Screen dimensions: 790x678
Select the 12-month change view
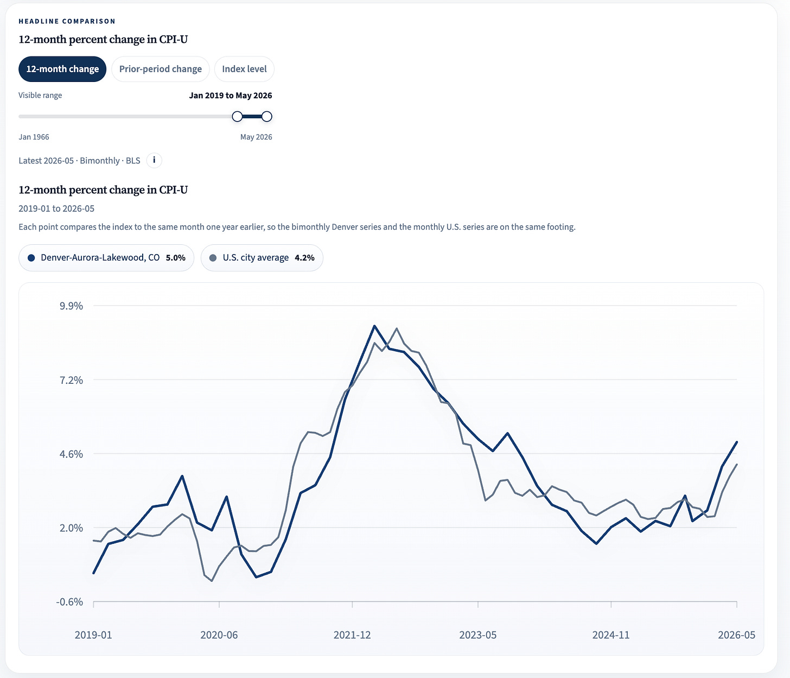[x=62, y=69]
